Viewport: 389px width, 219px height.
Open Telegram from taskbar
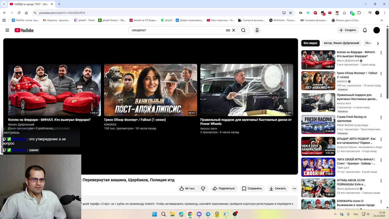(x=208, y=214)
